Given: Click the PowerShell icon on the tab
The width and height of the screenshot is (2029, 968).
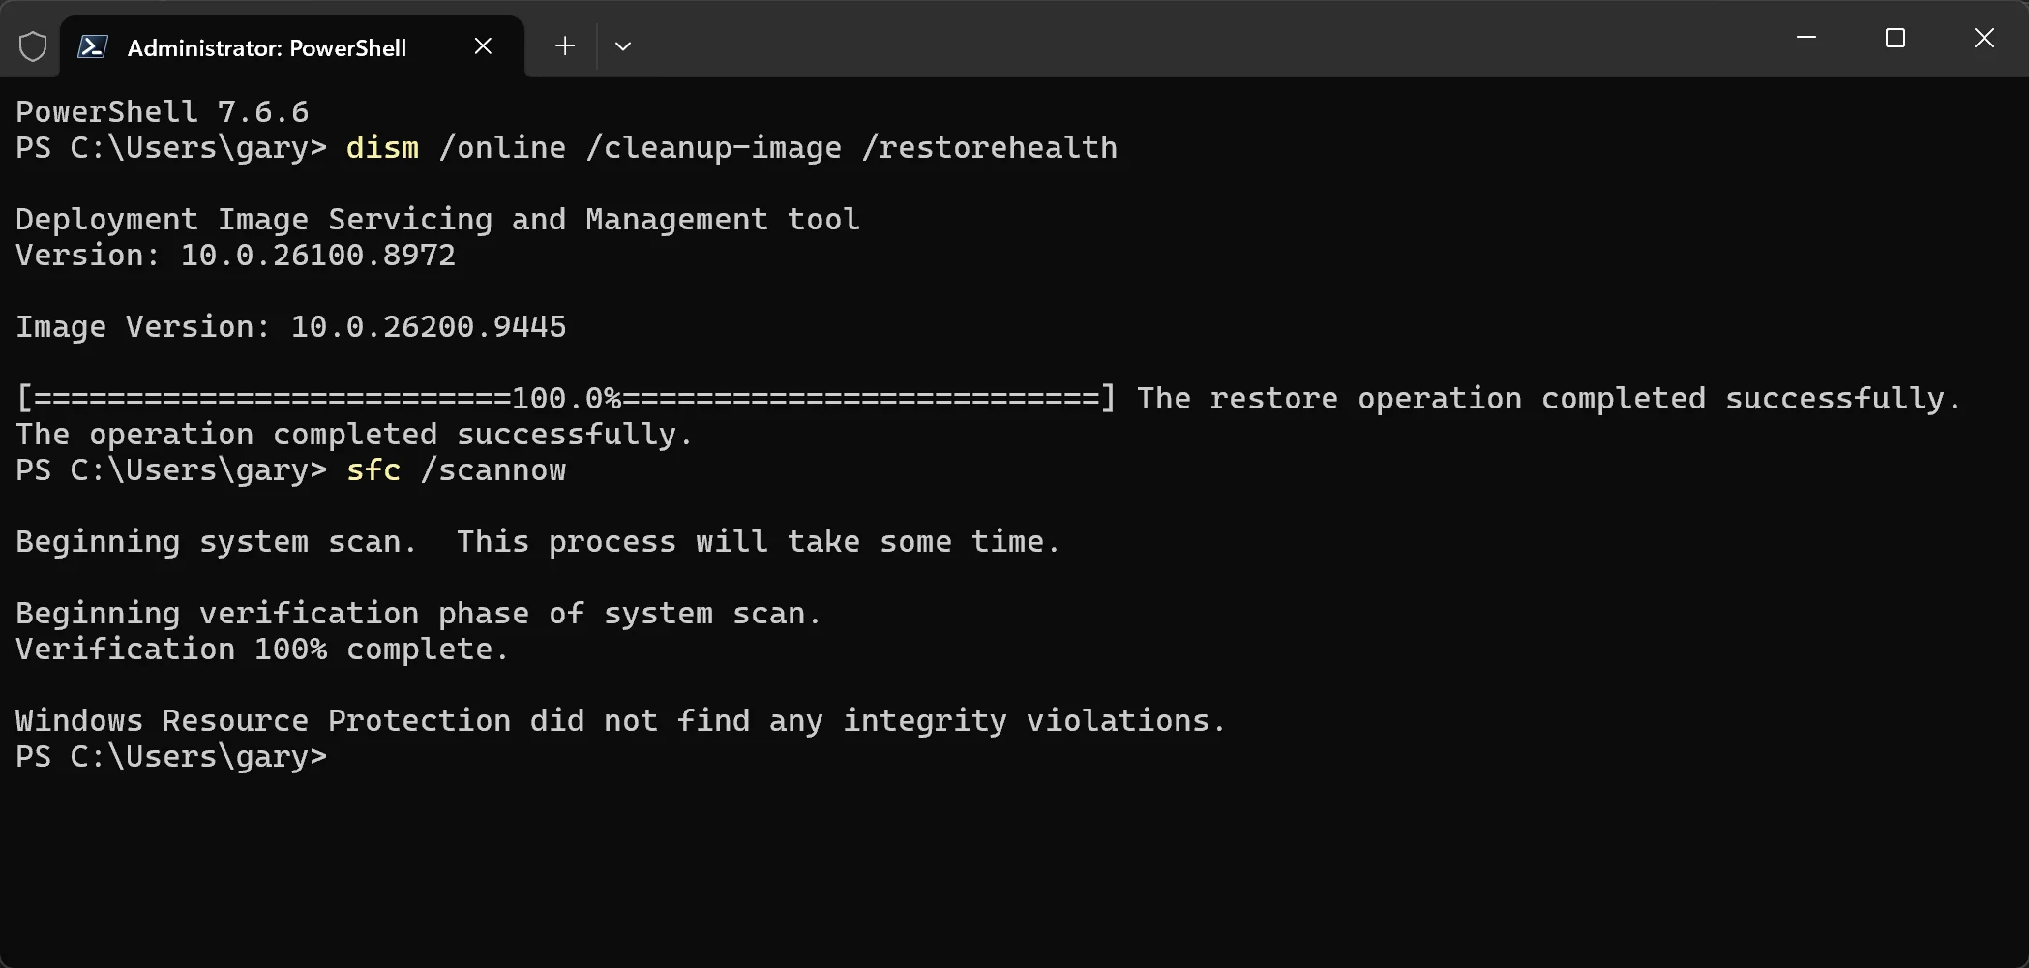Looking at the screenshot, I should coord(93,46).
